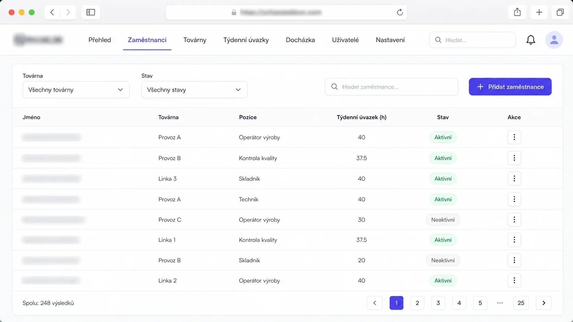Click the global Hledat search field
573x322 pixels.
(x=472, y=40)
